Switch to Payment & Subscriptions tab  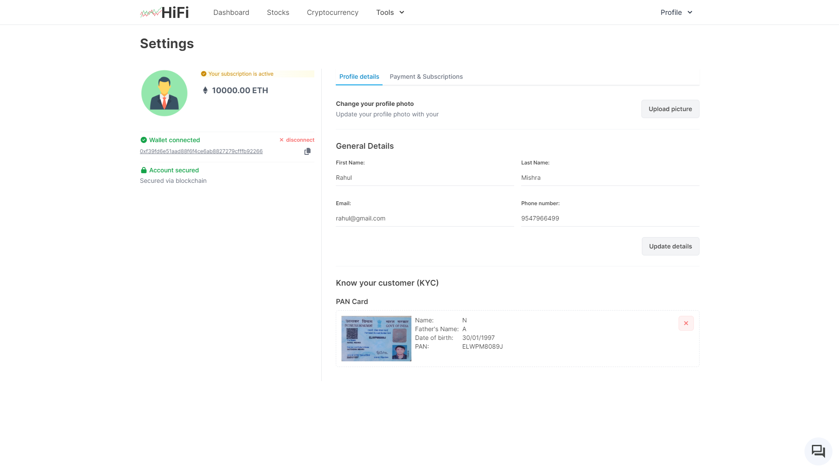click(426, 77)
